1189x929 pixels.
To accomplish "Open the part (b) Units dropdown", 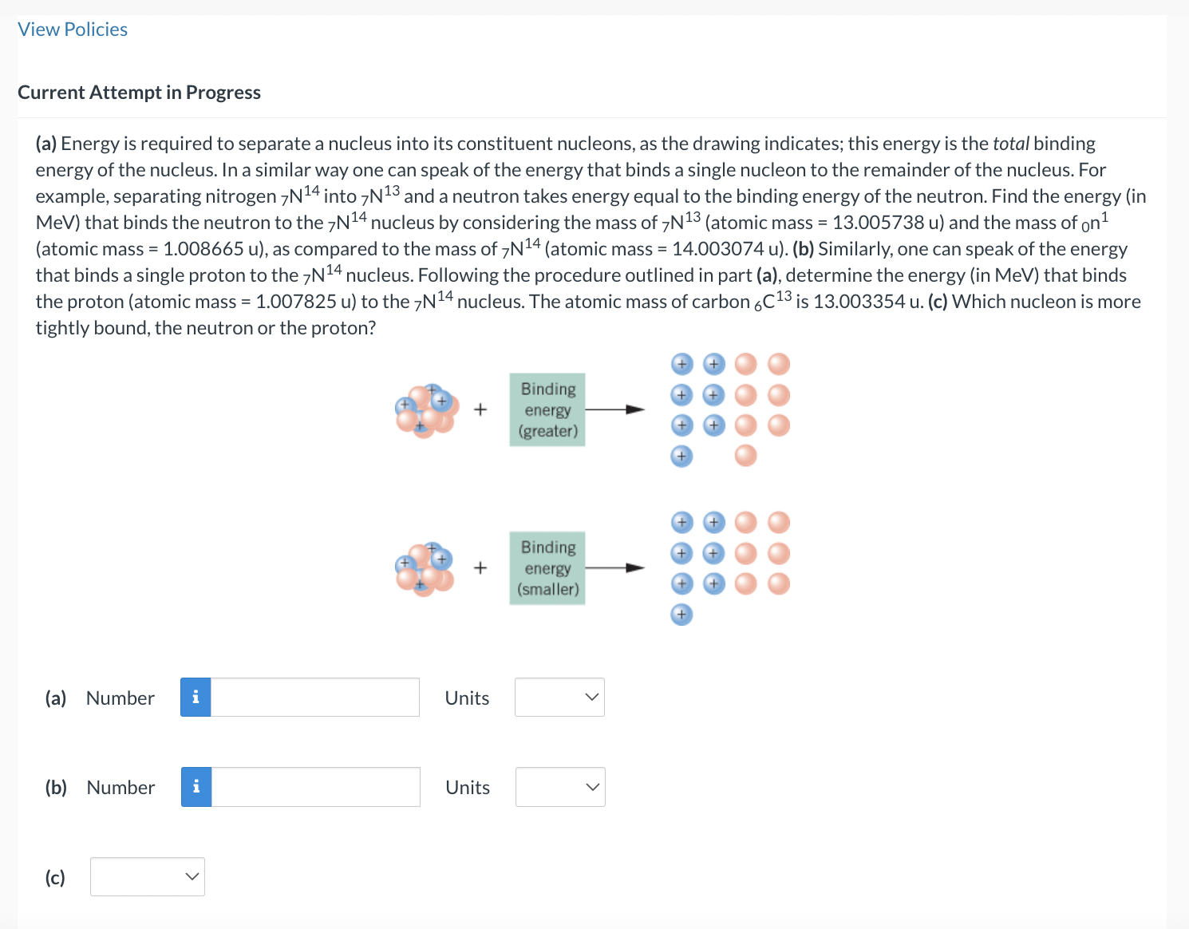I will click(x=560, y=787).
